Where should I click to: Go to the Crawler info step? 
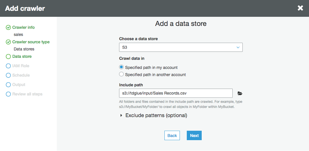23,28
